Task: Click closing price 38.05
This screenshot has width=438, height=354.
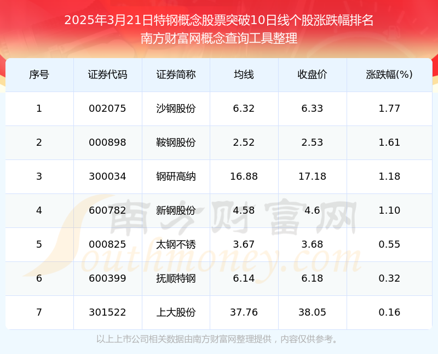Action: (x=312, y=312)
